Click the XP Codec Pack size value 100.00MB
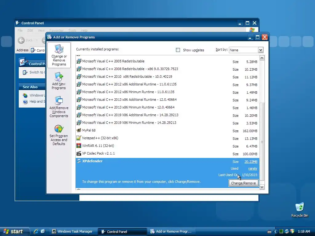The width and height of the screenshot is (315, 236). pyautogui.click(x=250, y=154)
